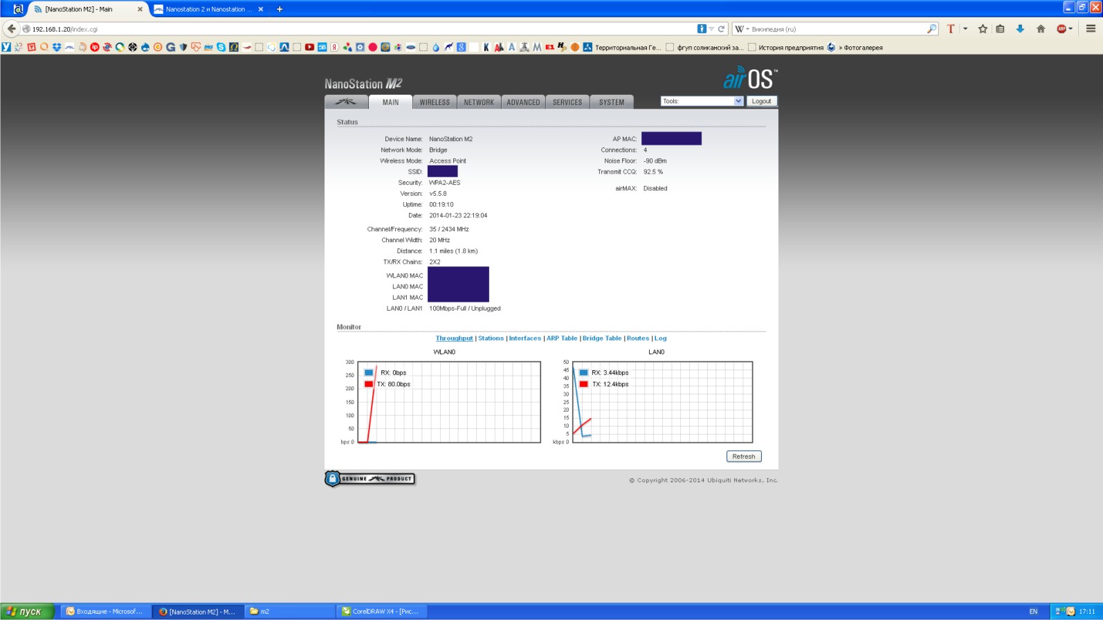Click the EN language indicator

click(1033, 612)
